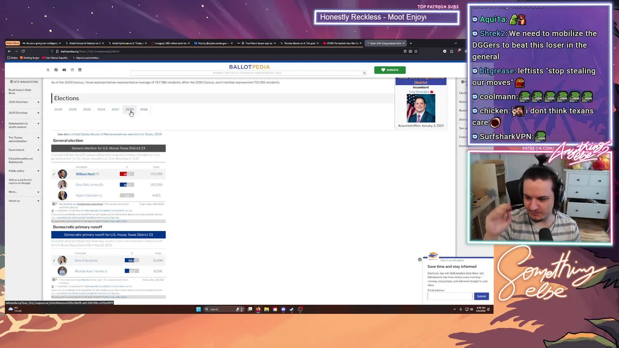Open Ballotpedia's X social icon
The image size is (619, 348).
tap(48, 70)
